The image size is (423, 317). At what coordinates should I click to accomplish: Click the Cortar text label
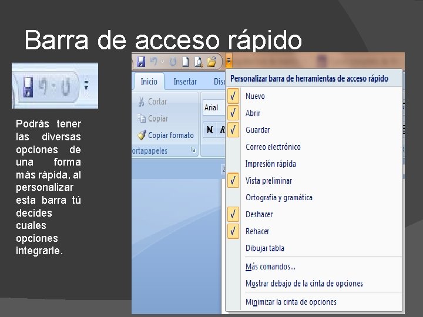click(157, 102)
